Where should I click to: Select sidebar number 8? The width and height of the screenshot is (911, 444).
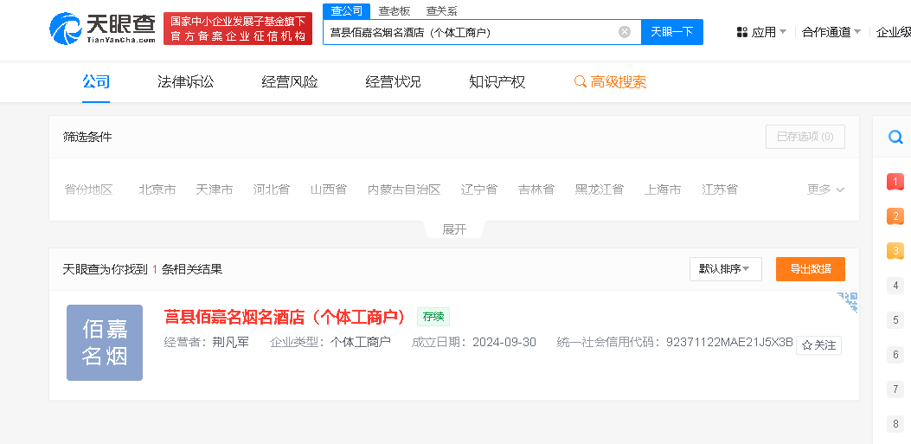coord(895,423)
